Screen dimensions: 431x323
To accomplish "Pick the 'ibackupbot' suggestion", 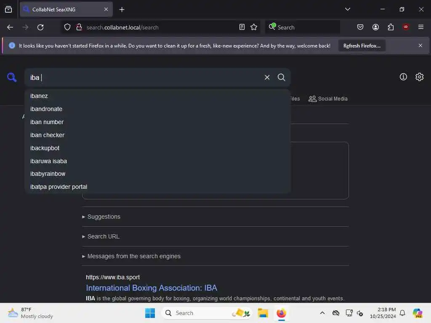I will tap(157, 148).
